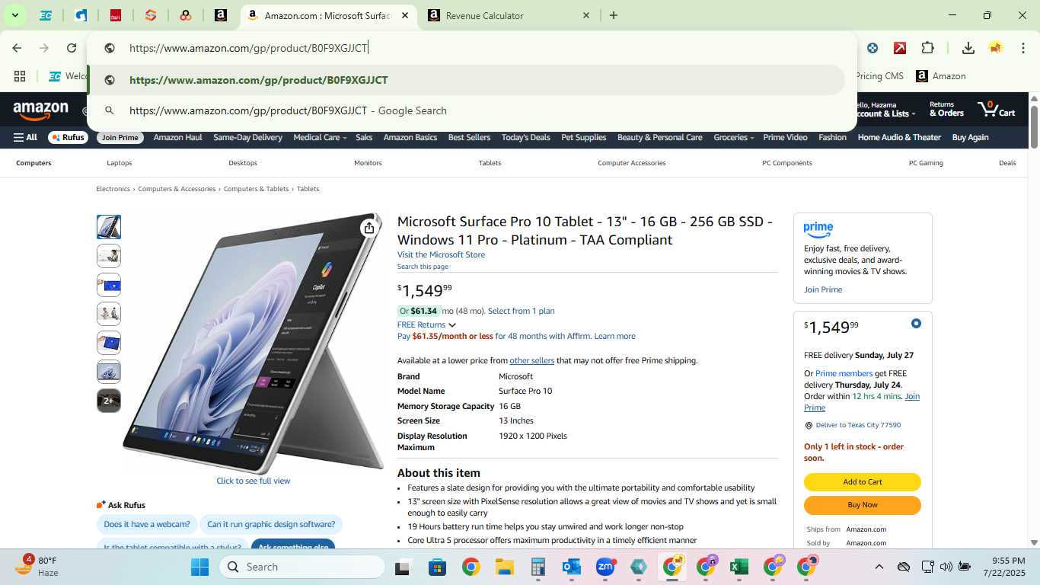Click Add to Cart button

[x=863, y=482]
